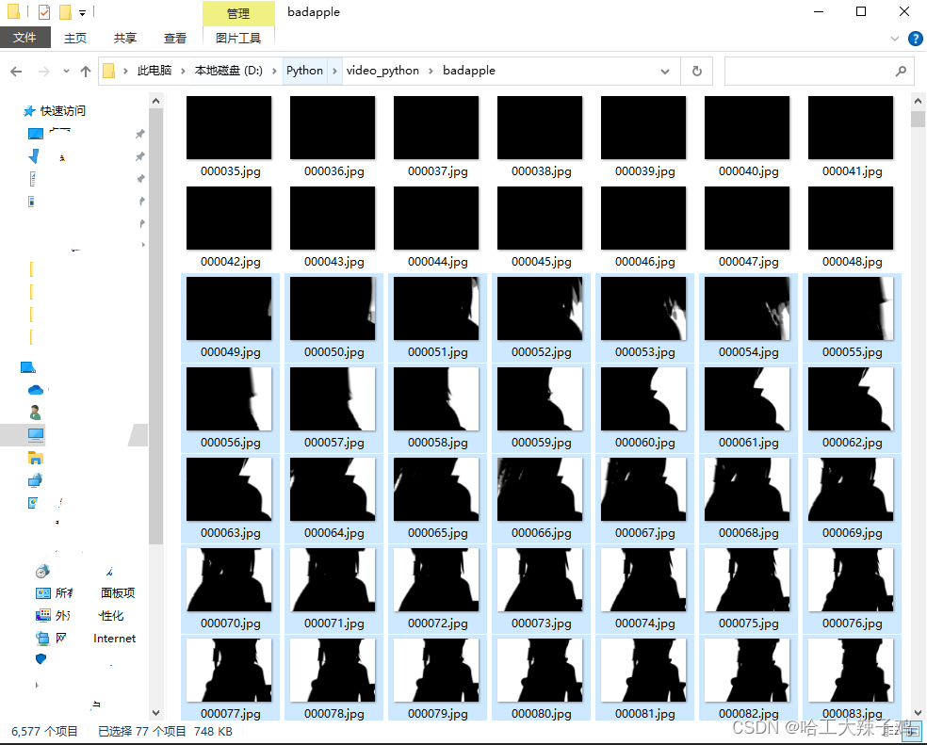Select the highlighted This PC monitor icon
The height and width of the screenshot is (745, 927).
[x=36, y=435]
